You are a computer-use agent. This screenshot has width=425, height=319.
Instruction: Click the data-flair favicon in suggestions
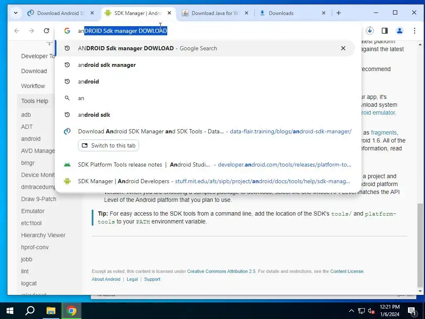pos(67,131)
